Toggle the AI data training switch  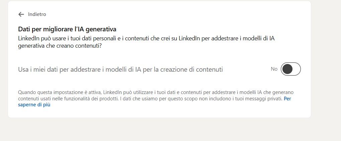[290, 69]
